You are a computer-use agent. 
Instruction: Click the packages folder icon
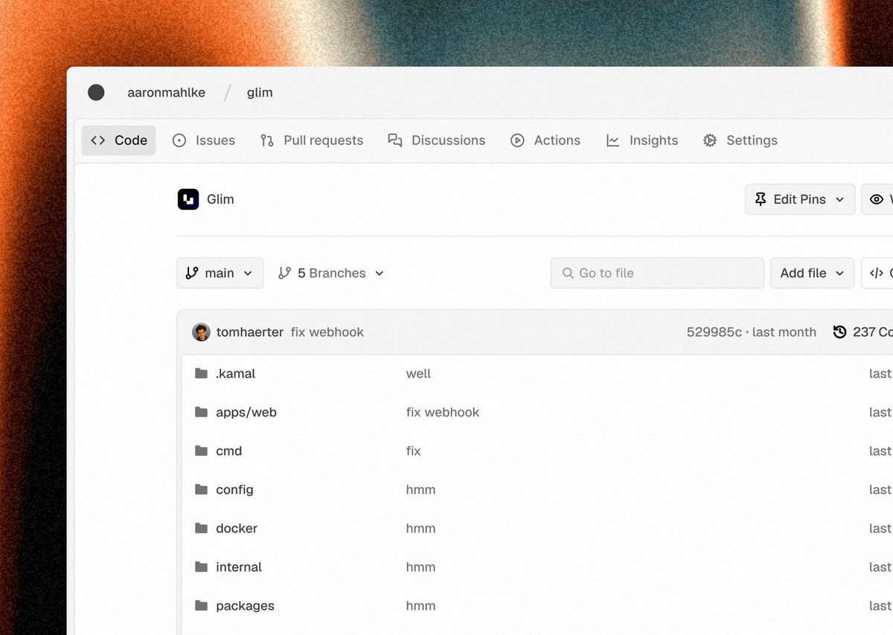click(201, 605)
